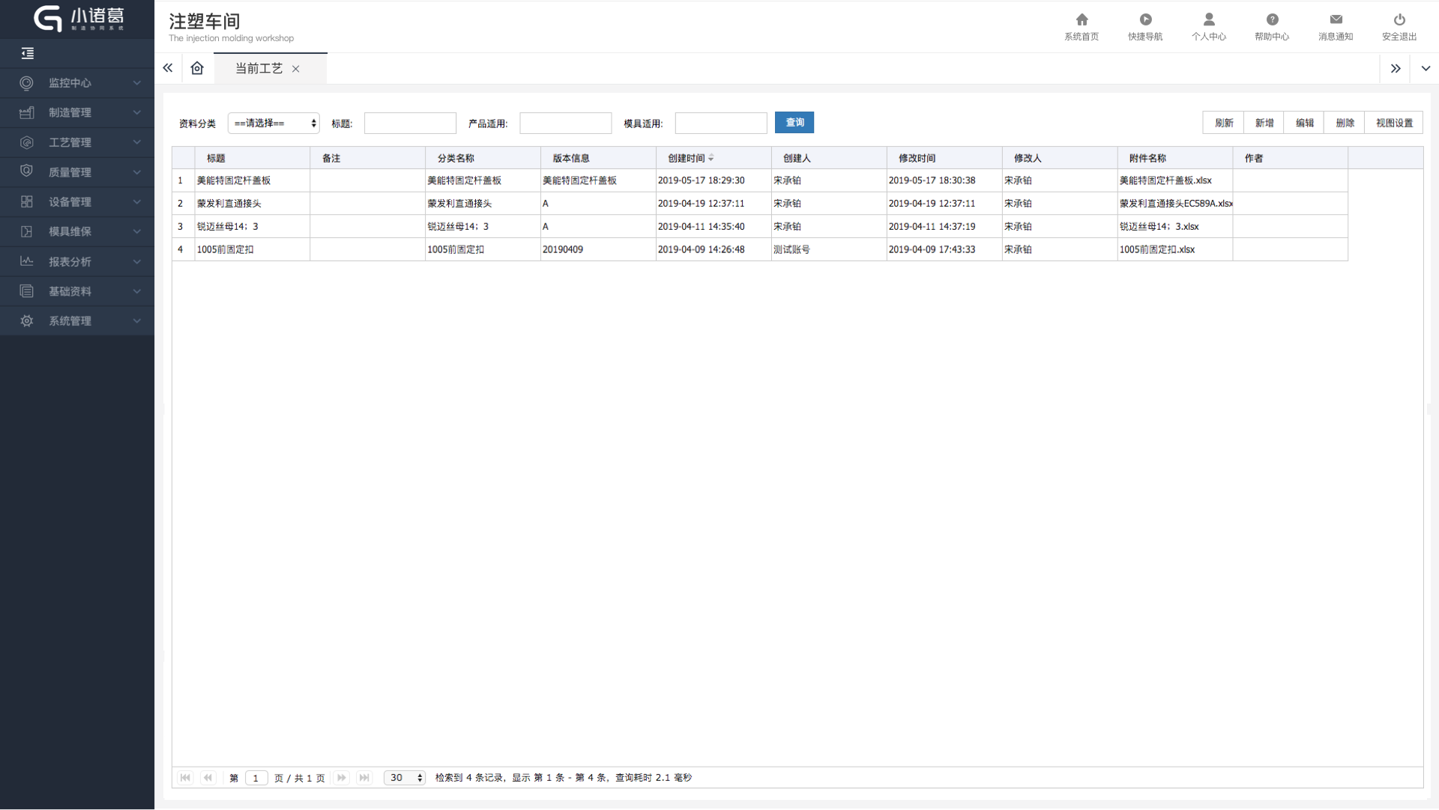This screenshot has width=1439, height=810.
Task: Open 个人中心 user profile icon
Action: click(x=1209, y=20)
